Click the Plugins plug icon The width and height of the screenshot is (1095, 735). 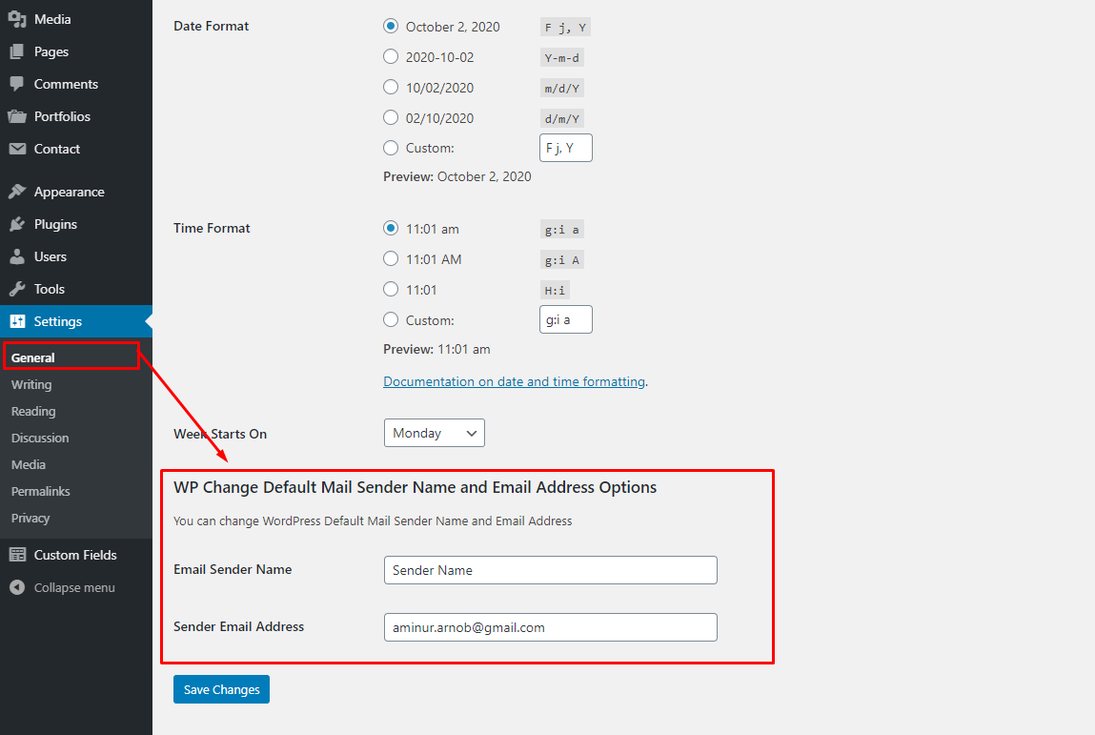tap(17, 224)
